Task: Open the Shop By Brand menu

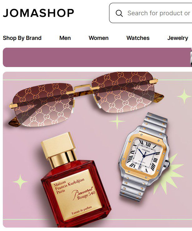Action: pos(22,38)
